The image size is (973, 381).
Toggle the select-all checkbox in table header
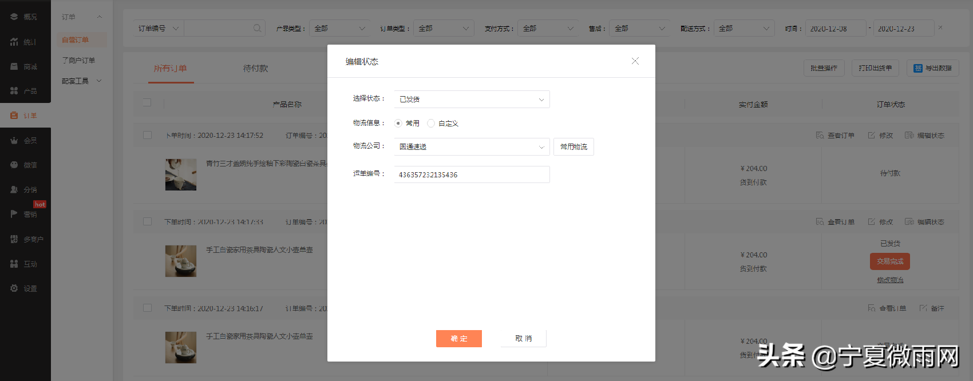point(147,102)
